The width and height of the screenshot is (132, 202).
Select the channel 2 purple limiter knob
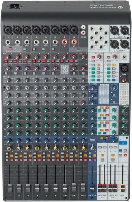pos(18,68)
